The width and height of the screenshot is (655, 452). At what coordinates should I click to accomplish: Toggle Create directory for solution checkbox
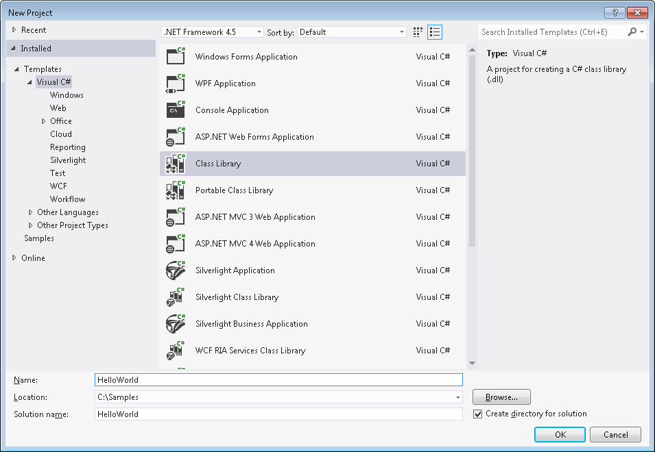point(478,414)
